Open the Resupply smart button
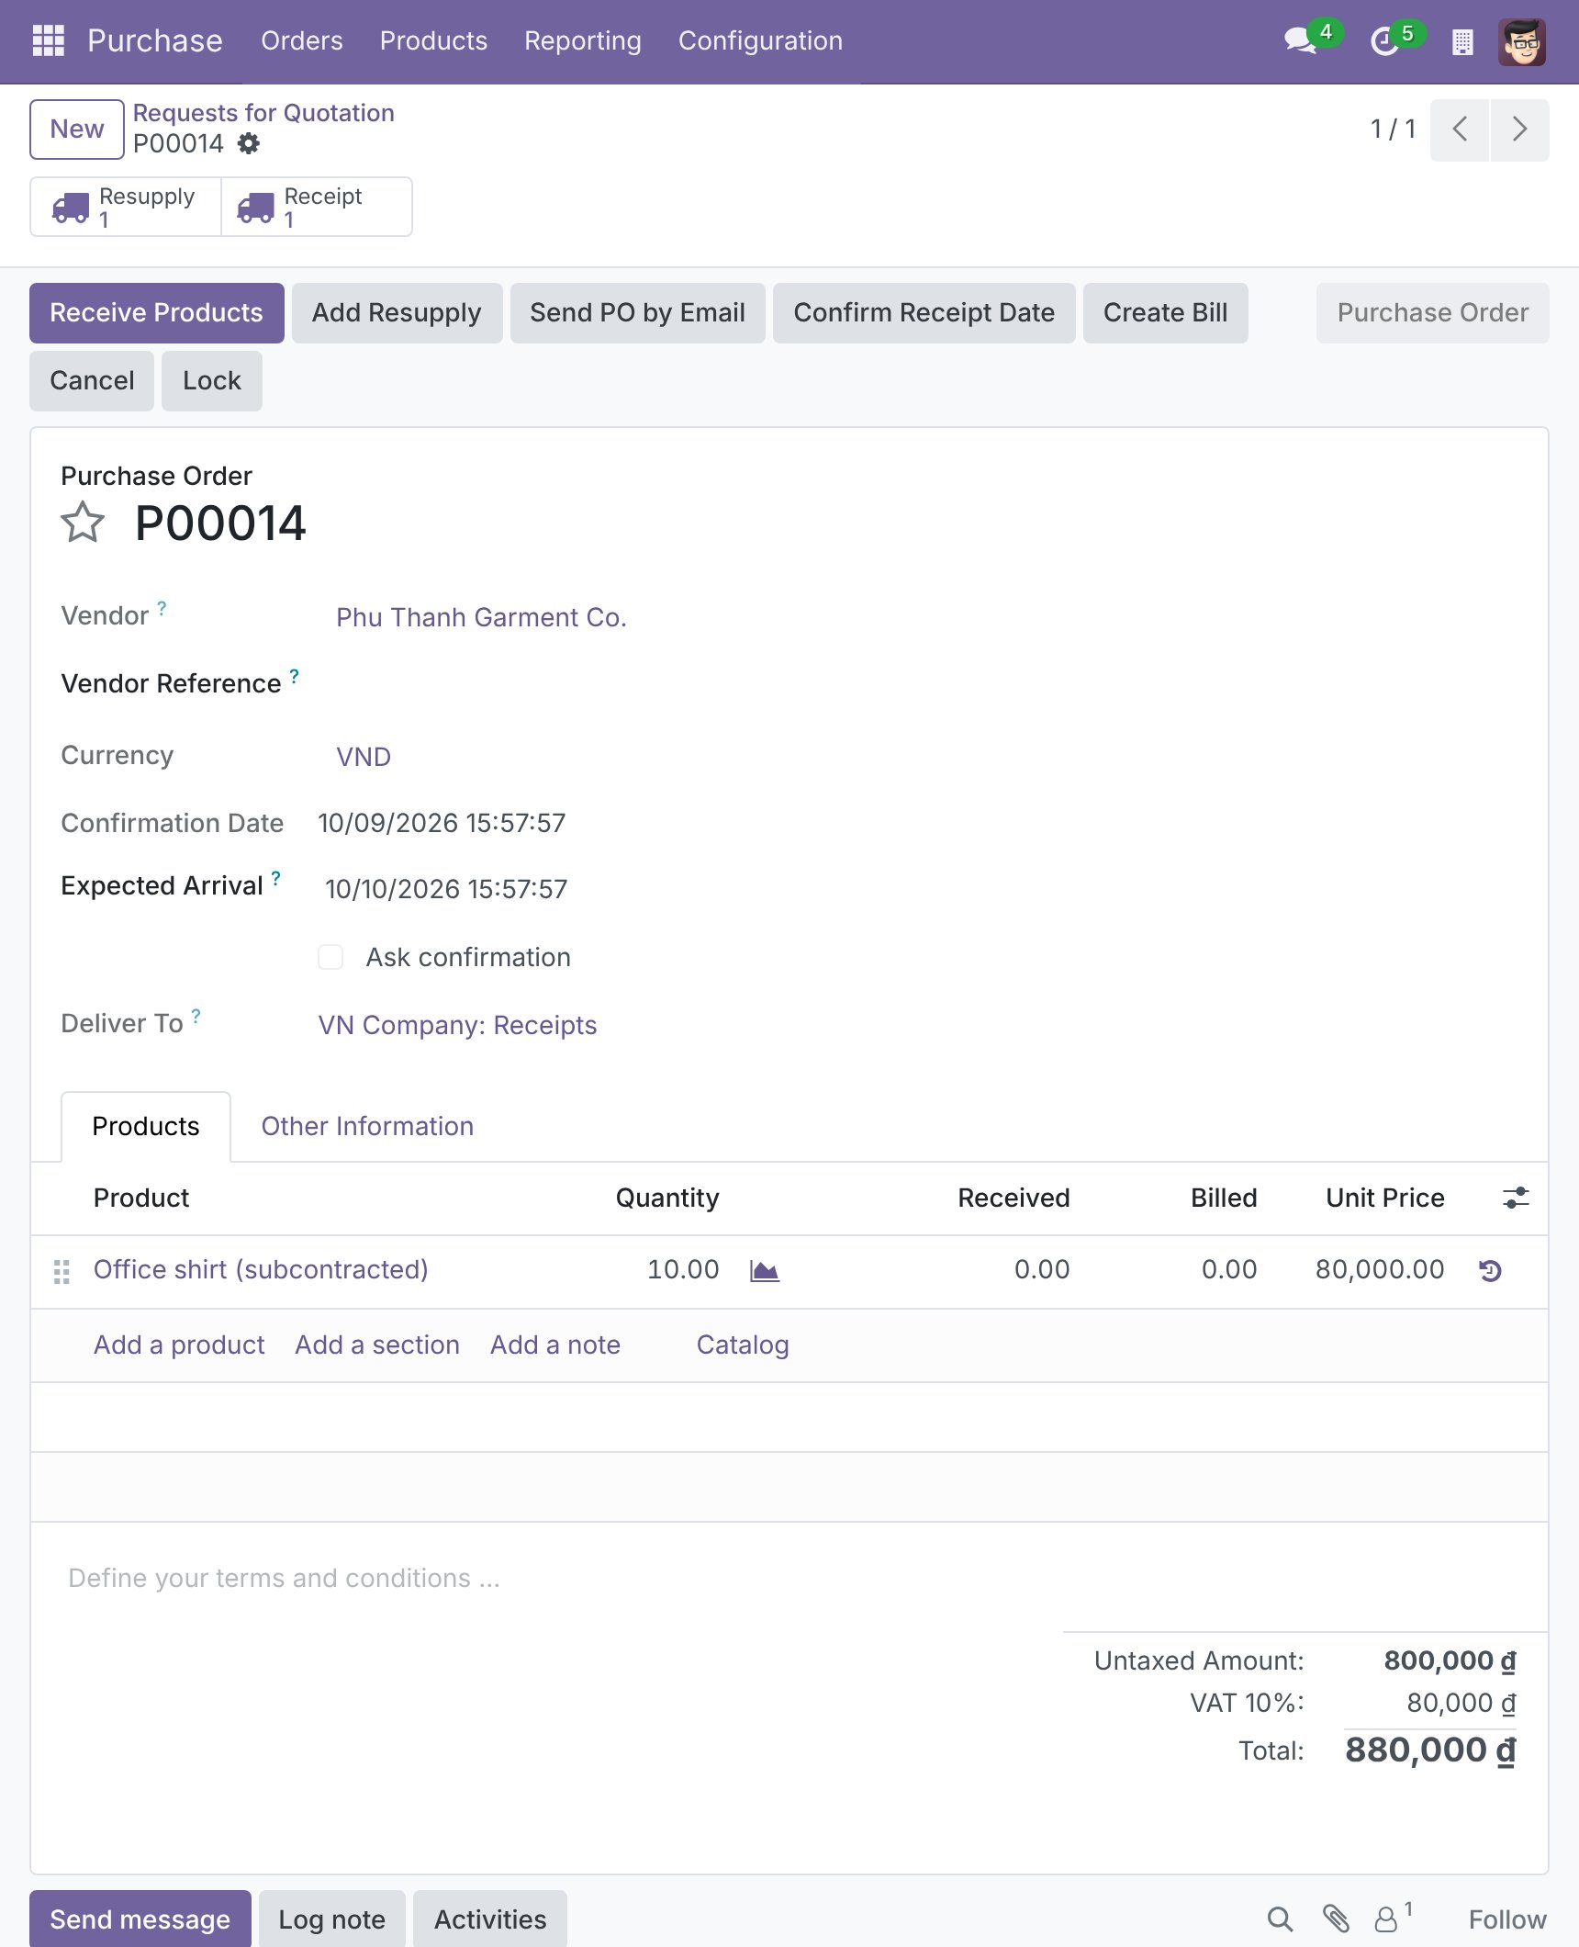This screenshot has width=1579, height=1947. pos(126,208)
